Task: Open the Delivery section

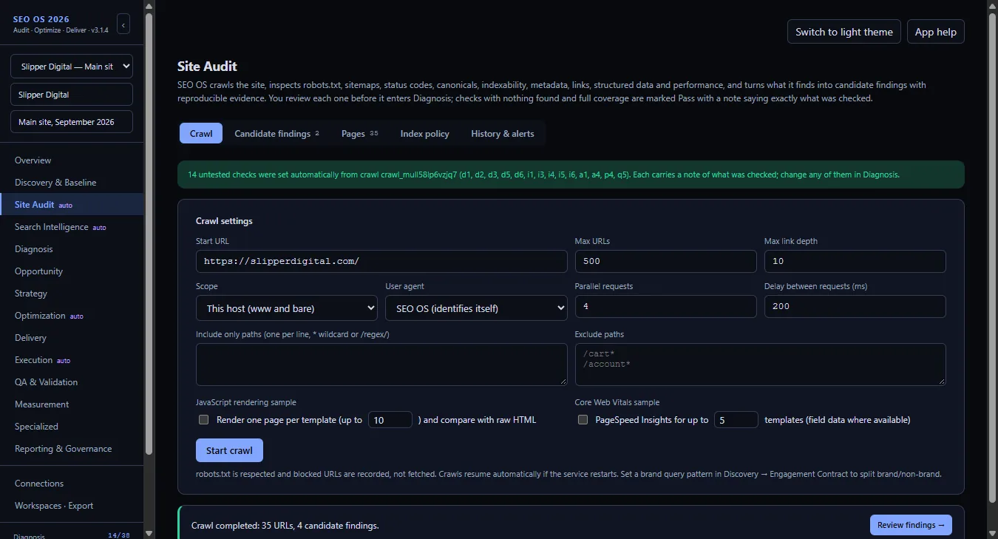Action: tap(72, 338)
